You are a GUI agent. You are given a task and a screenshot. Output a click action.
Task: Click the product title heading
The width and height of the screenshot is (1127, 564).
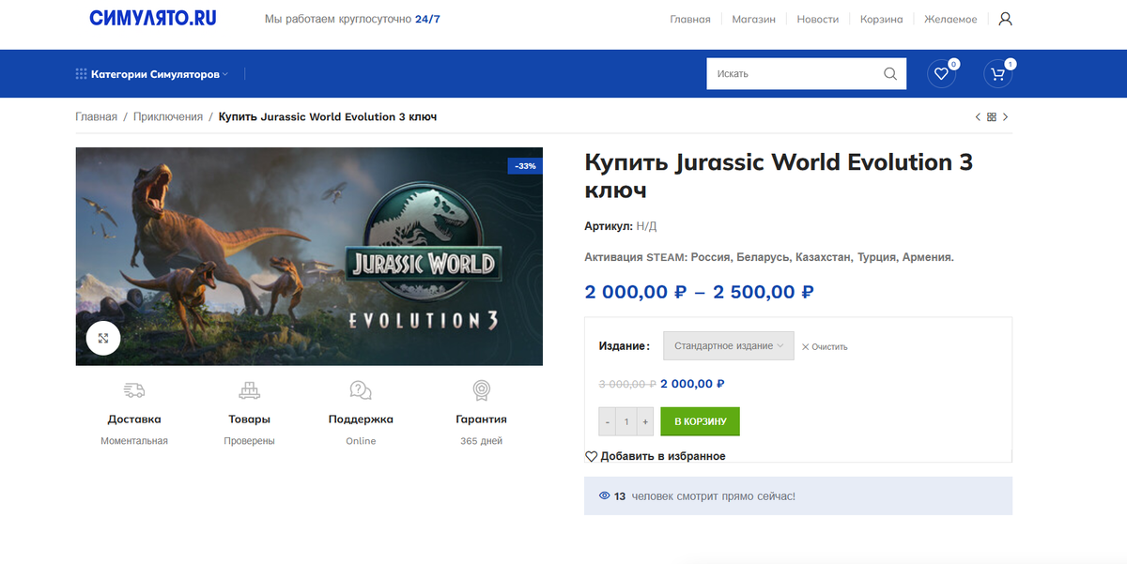(x=779, y=175)
